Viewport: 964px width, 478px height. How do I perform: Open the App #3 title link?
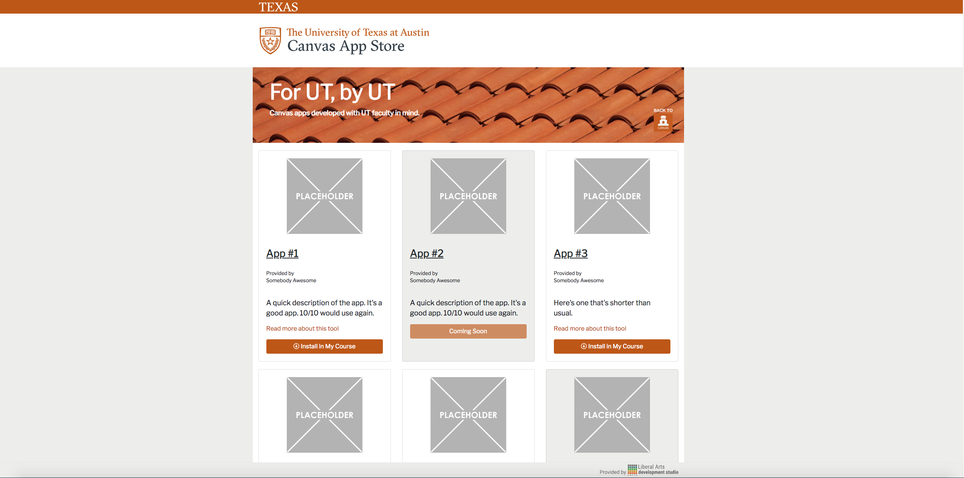tap(571, 254)
